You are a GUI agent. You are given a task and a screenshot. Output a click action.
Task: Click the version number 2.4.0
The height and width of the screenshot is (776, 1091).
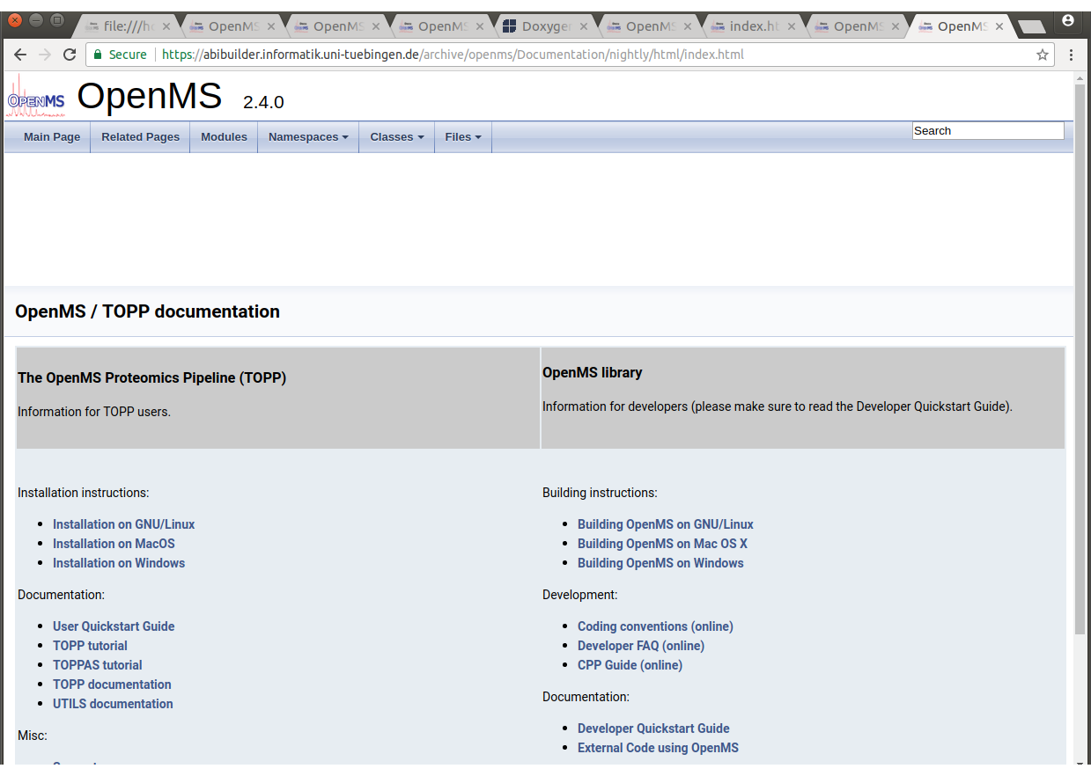(263, 102)
